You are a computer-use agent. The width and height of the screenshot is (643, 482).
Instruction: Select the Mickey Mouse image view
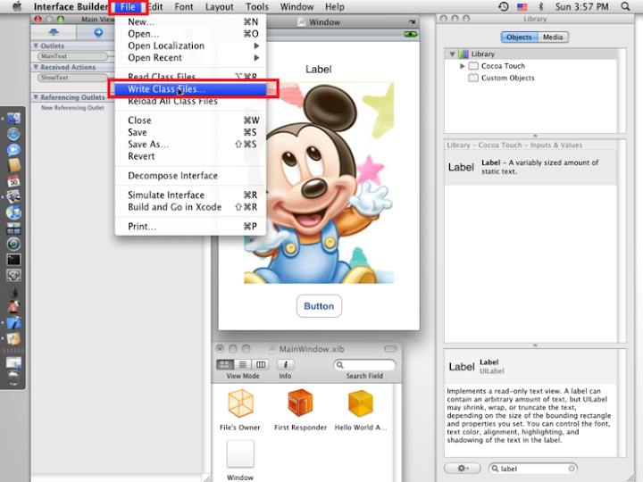coord(319,182)
